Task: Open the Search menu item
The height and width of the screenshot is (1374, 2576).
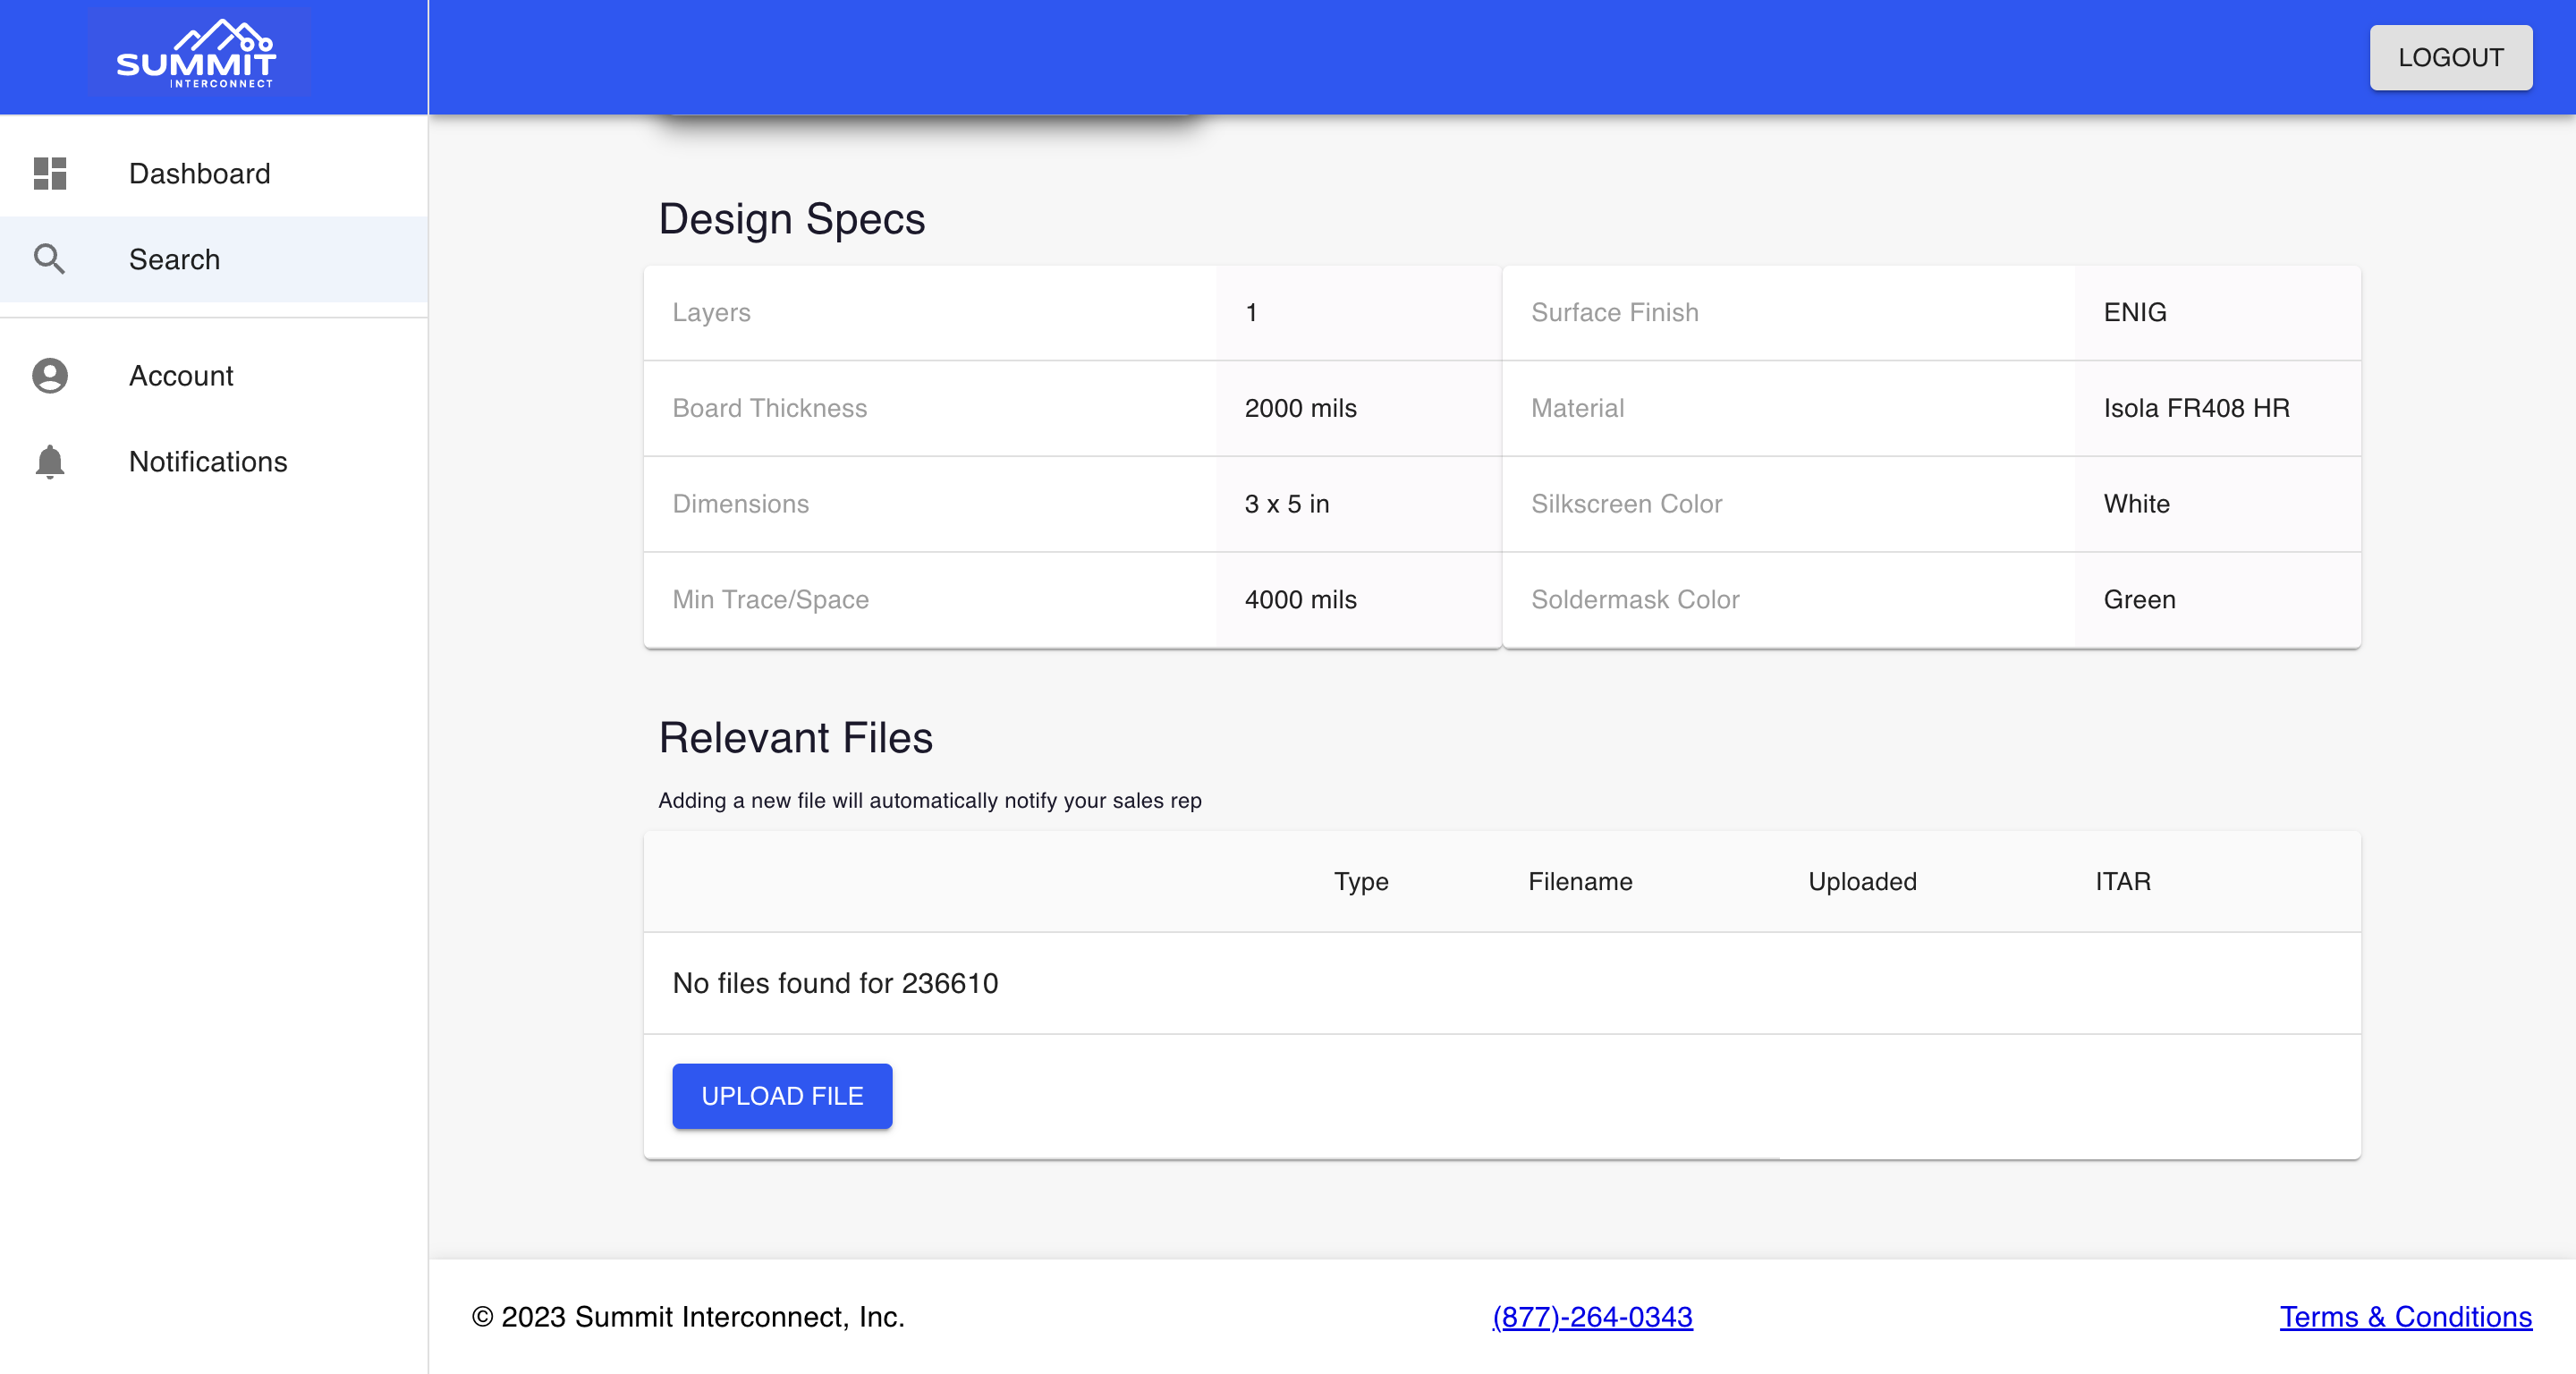Action: click(x=214, y=259)
